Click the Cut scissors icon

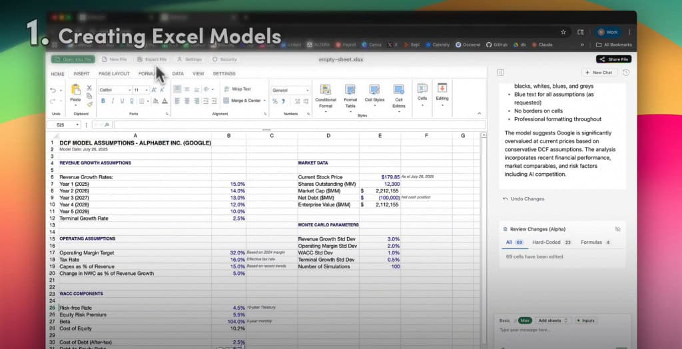click(x=89, y=88)
